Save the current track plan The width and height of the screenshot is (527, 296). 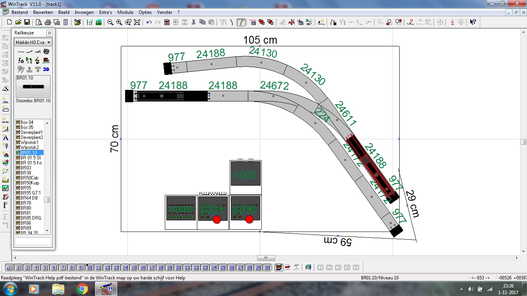pyautogui.click(x=27, y=22)
